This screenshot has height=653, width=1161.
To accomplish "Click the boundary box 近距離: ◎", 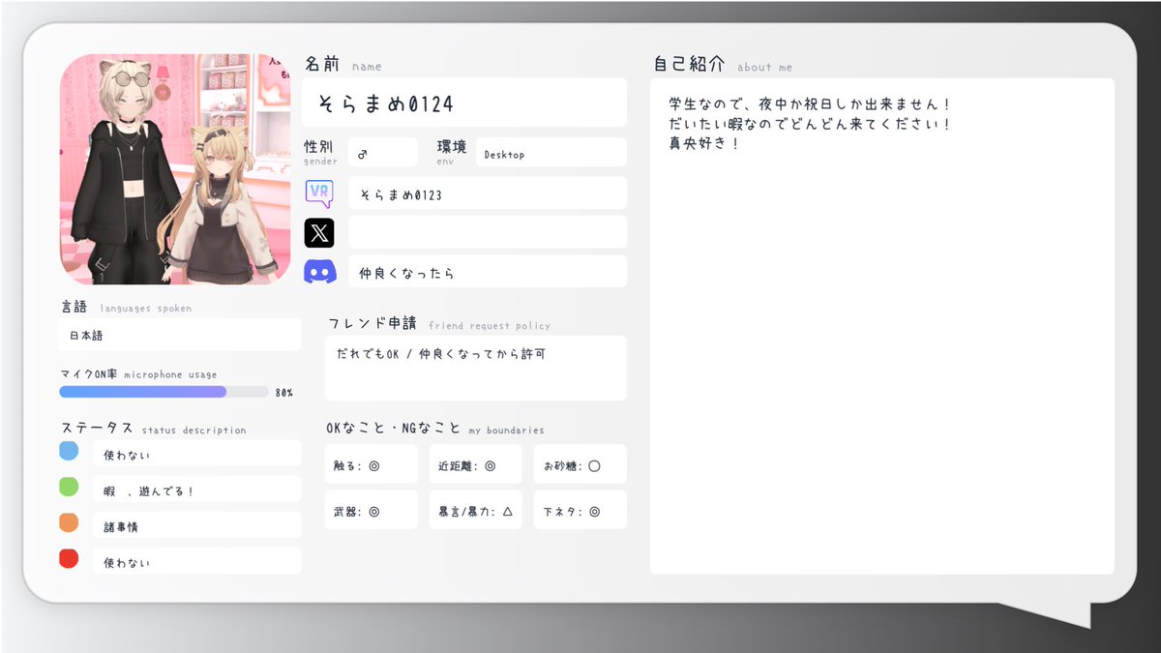I will pos(476,464).
